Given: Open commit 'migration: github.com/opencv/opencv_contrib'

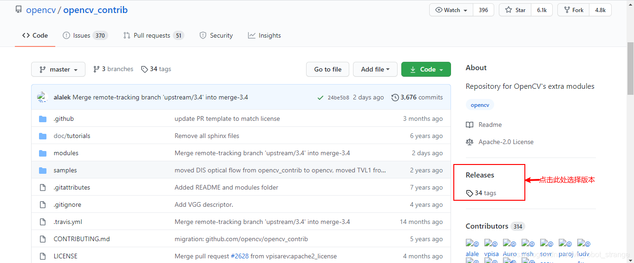Looking at the screenshot, I should coord(241,239).
